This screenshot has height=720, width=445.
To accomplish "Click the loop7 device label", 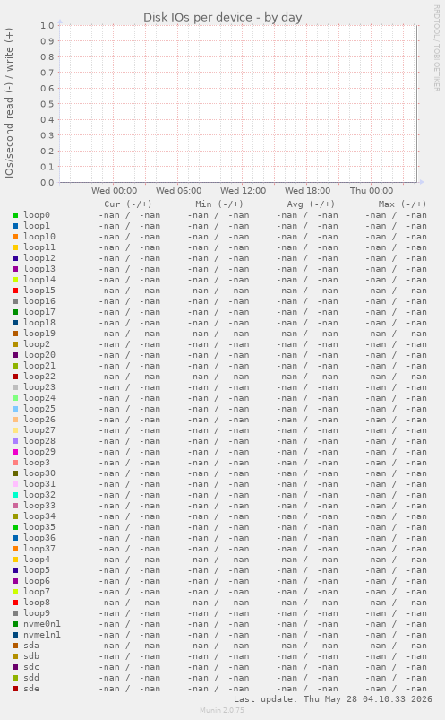I will click(x=37, y=592).
